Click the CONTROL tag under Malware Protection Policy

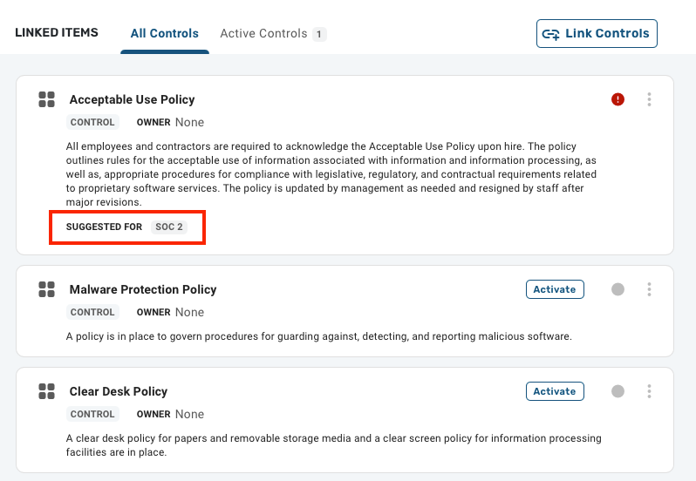pyautogui.click(x=92, y=312)
